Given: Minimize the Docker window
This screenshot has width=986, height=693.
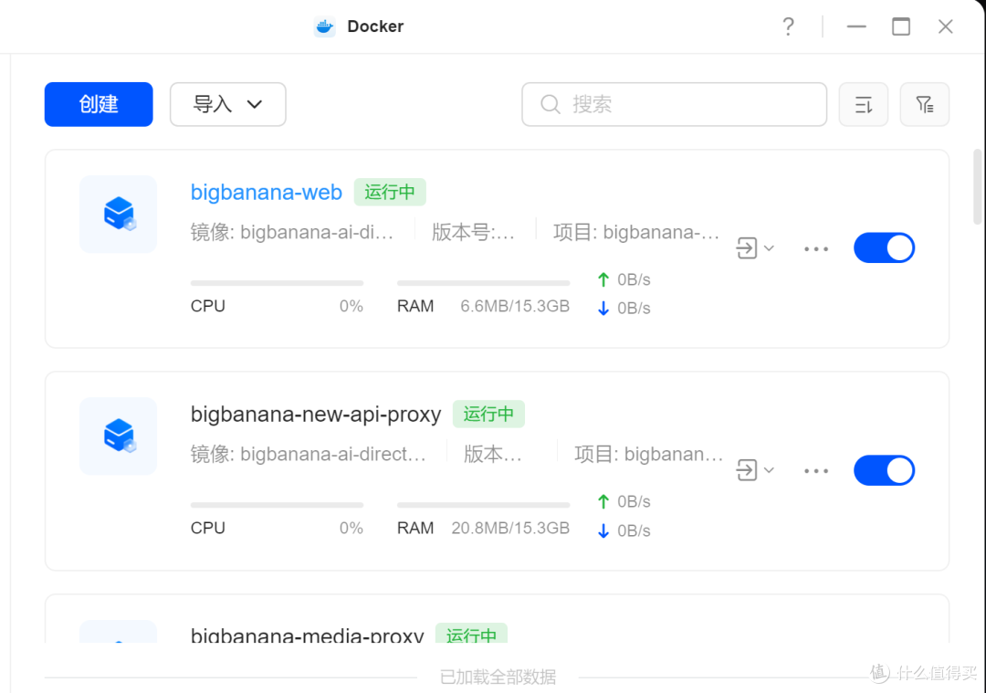Looking at the screenshot, I should (x=856, y=26).
